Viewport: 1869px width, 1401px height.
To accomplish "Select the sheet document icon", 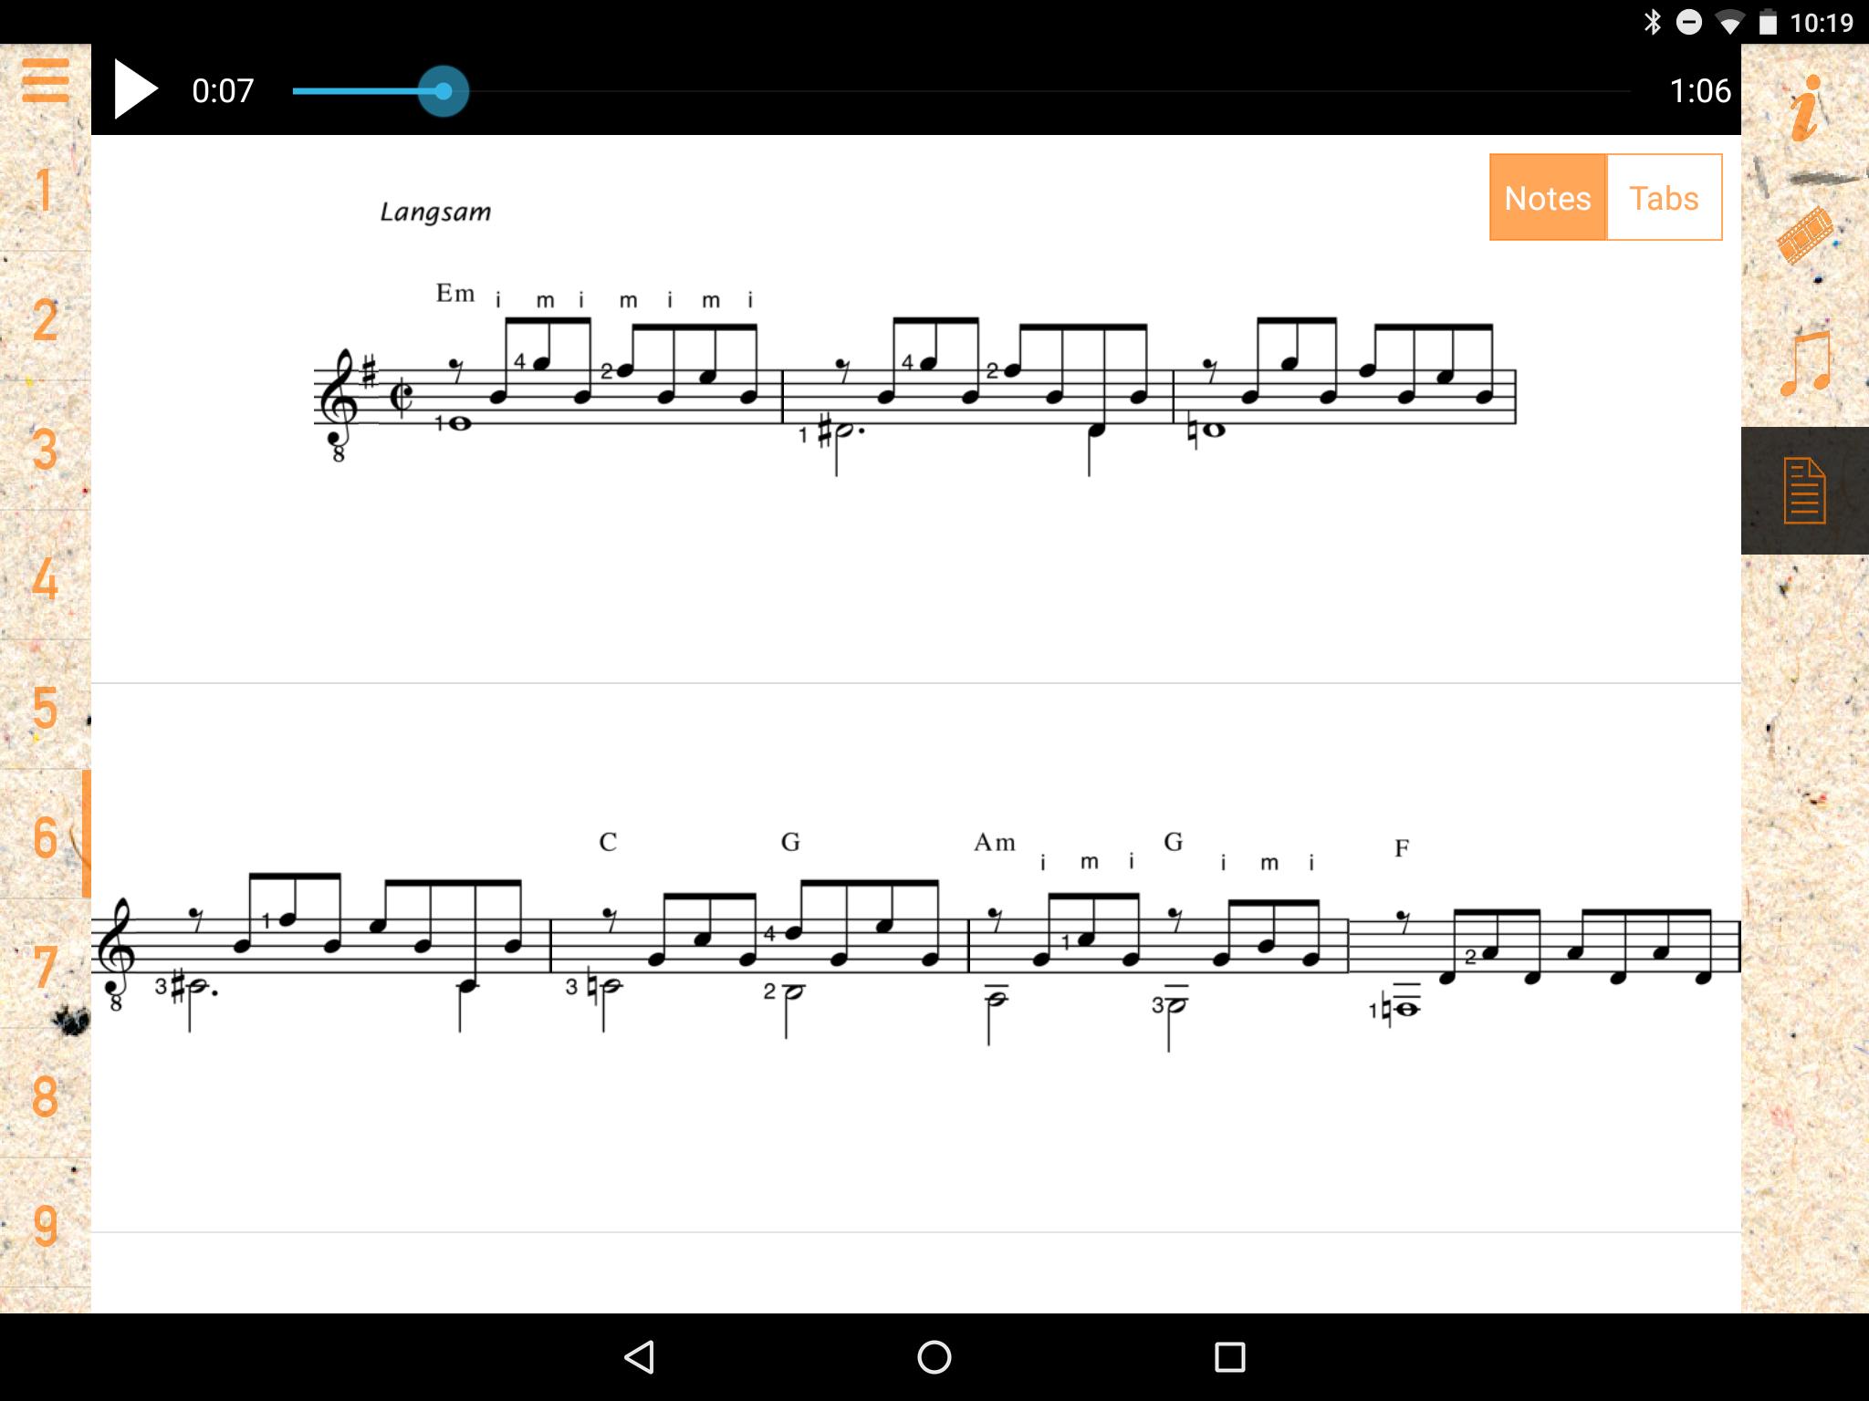I will pyautogui.click(x=1804, y=491).
